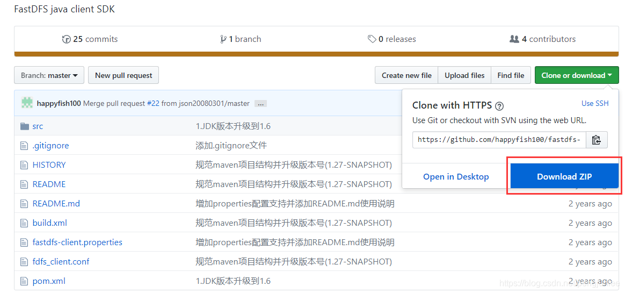625x293 pixels.
Task: Open the fastdfs-client.properties file link
Action: click(x=77, y=242)
